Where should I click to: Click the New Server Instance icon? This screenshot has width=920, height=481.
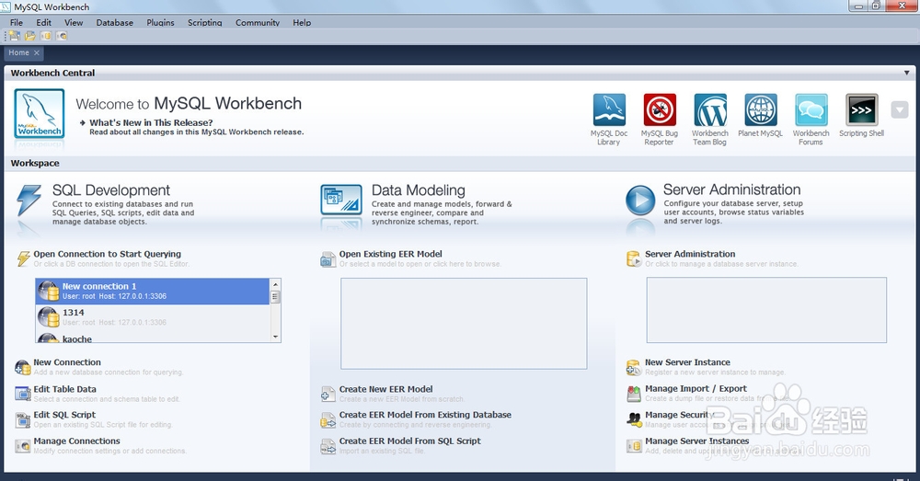(634, 367)
